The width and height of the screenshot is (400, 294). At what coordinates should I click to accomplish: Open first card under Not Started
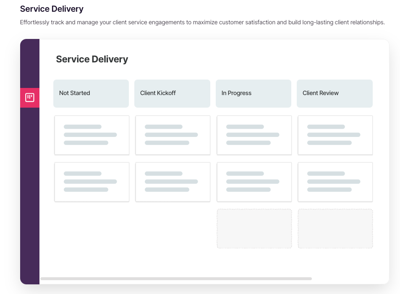point(92,135)
